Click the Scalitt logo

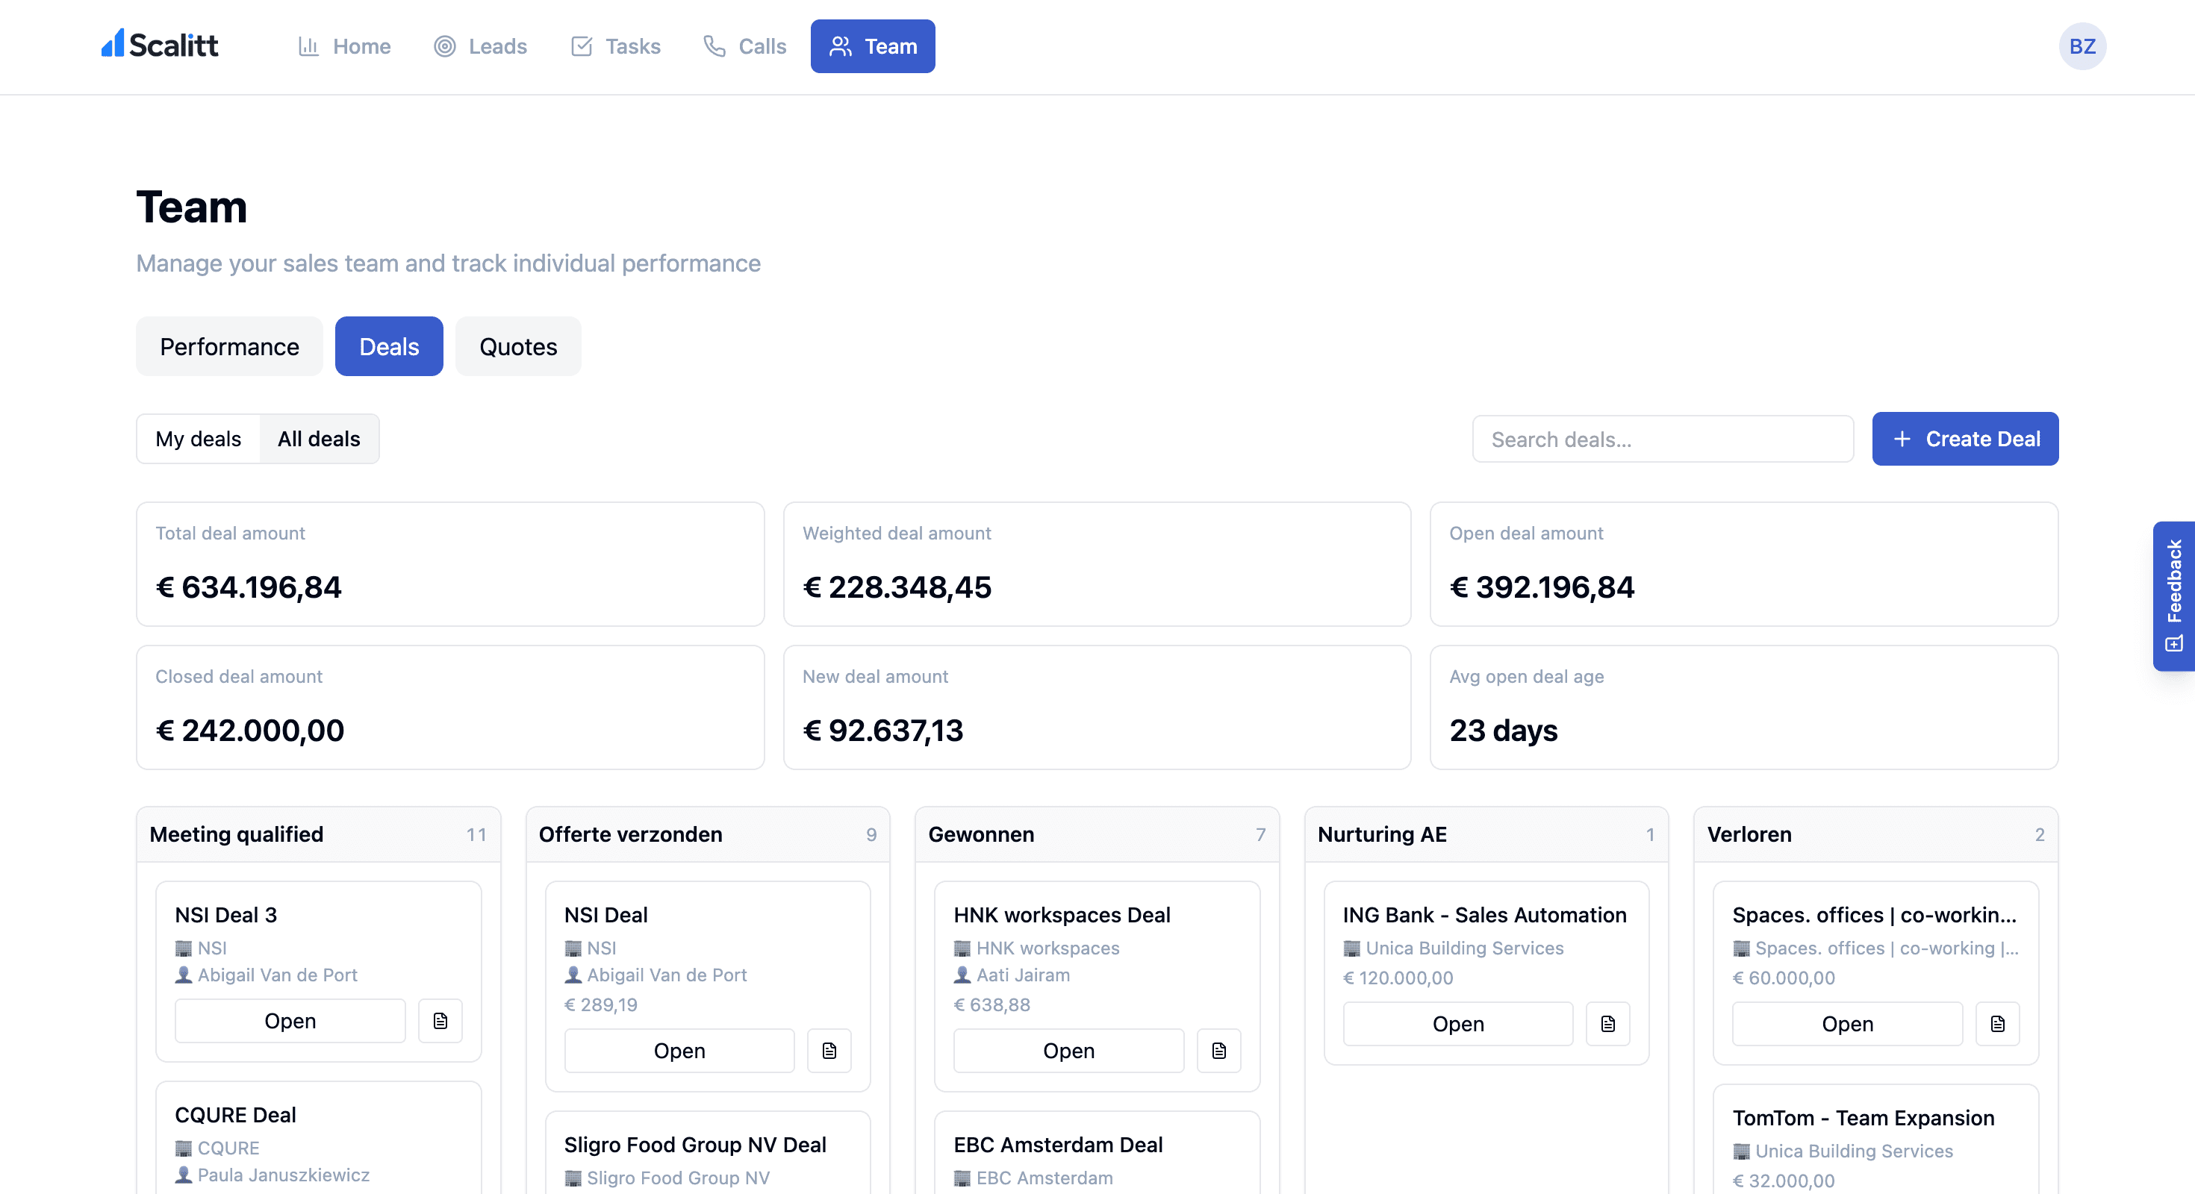click(161, 45)
